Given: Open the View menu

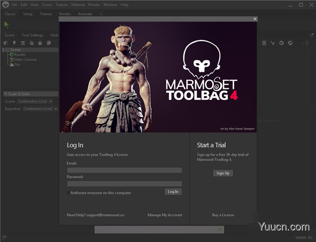Looking at the screenshot, I should (x=34, y=5).
